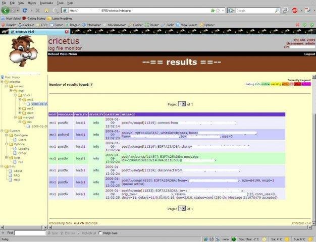316x242 pixels.
Task: Open the FAQ page in Info
Action: click(17, 175)
